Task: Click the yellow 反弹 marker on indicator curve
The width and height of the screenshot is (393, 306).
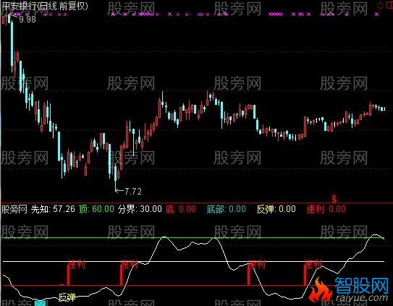Action: click(x=67, y=297)
